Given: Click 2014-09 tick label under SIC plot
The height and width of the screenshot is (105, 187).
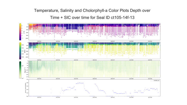Looking at the screenshot, I should point(150,97).
